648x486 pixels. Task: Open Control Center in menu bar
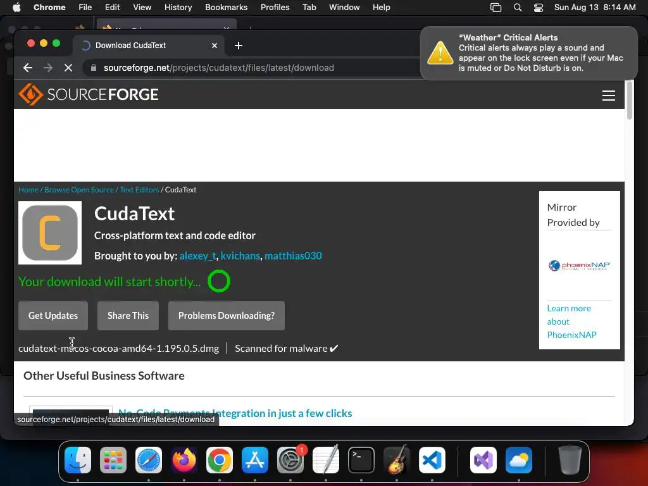[539, 7]
